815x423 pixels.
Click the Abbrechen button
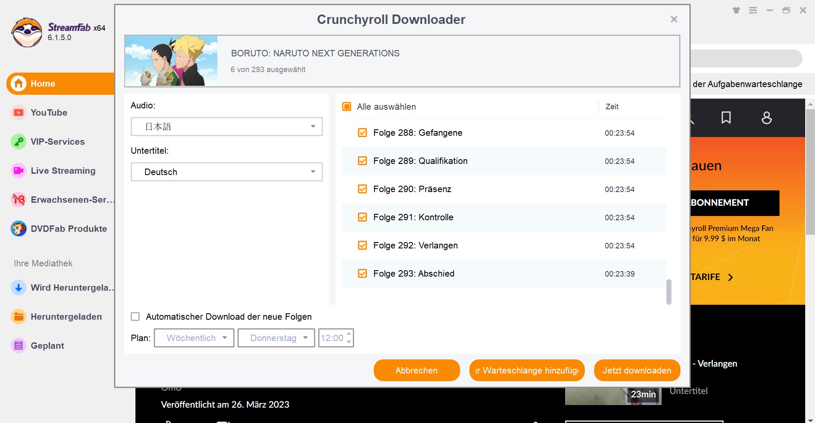pyautogui.click(x=417, y=370)
